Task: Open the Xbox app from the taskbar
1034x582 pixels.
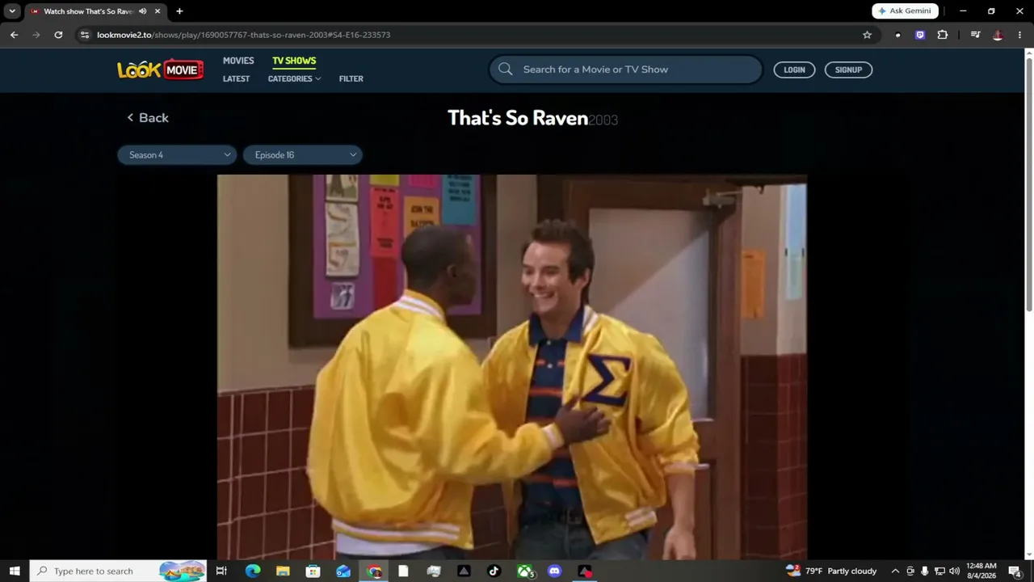Action: coord(526,571)
